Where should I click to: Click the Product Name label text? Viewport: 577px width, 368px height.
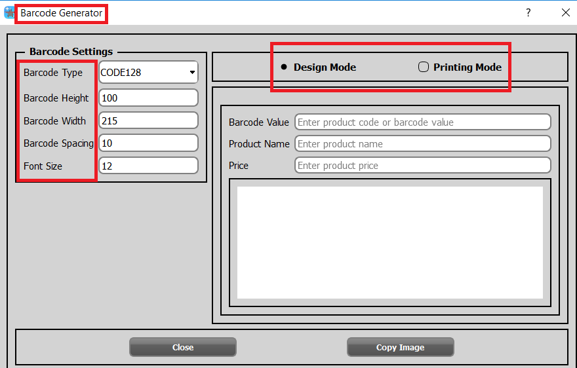(259, 144)
